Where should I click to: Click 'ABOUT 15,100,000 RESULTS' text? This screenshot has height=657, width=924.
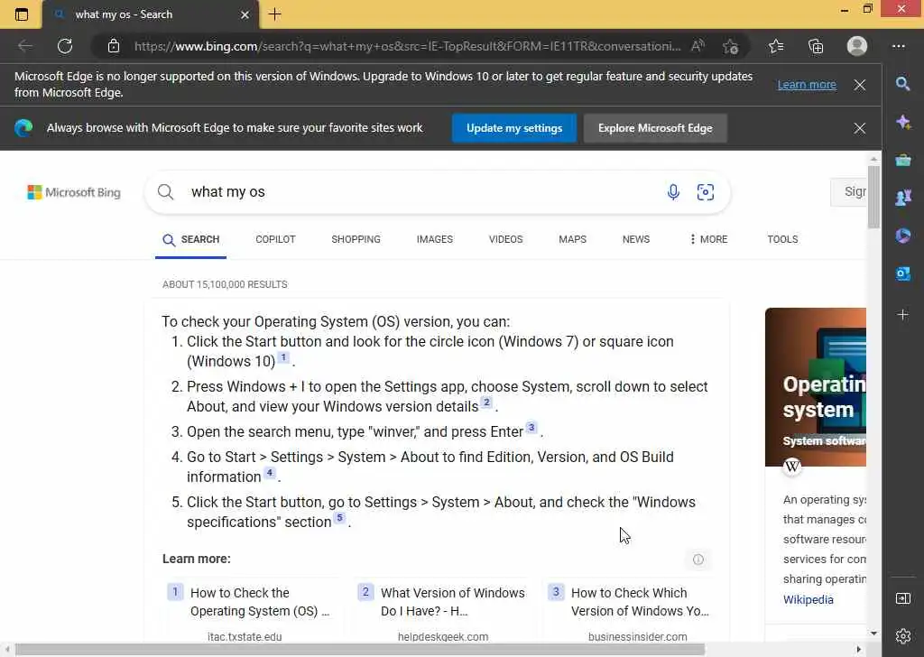pyautogui.click(x=225, y=284)
